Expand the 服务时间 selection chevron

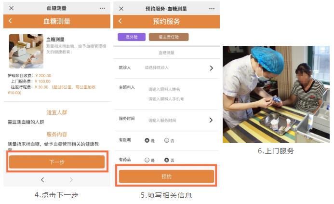(x=211, y=120)
